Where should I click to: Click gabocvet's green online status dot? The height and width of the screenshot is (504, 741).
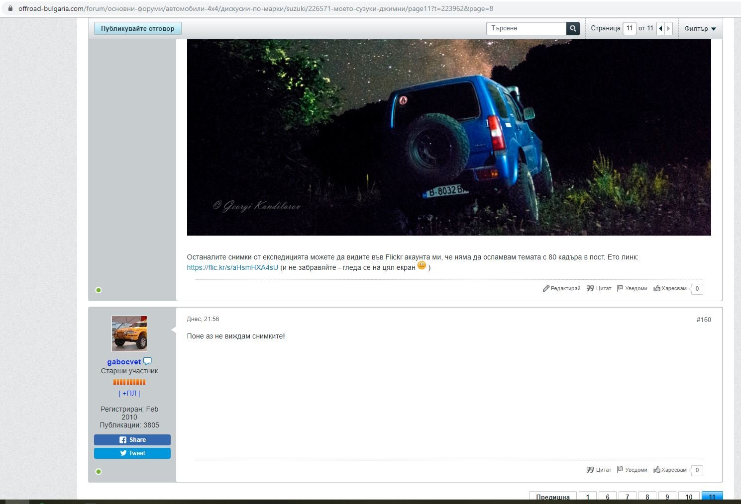[99, 471]
